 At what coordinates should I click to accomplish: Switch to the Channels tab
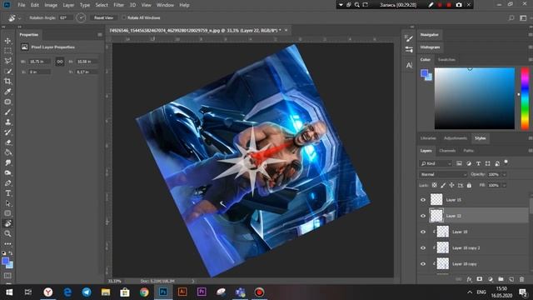click(x=447, y=151)
